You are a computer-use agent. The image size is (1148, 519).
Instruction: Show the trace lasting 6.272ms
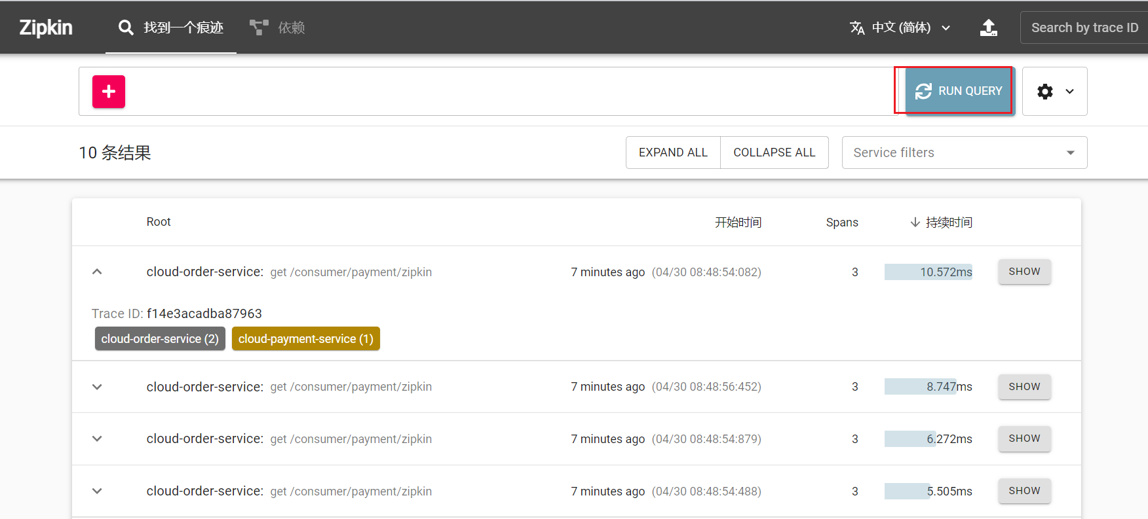pyautogui.click(x=1025, y=438)
